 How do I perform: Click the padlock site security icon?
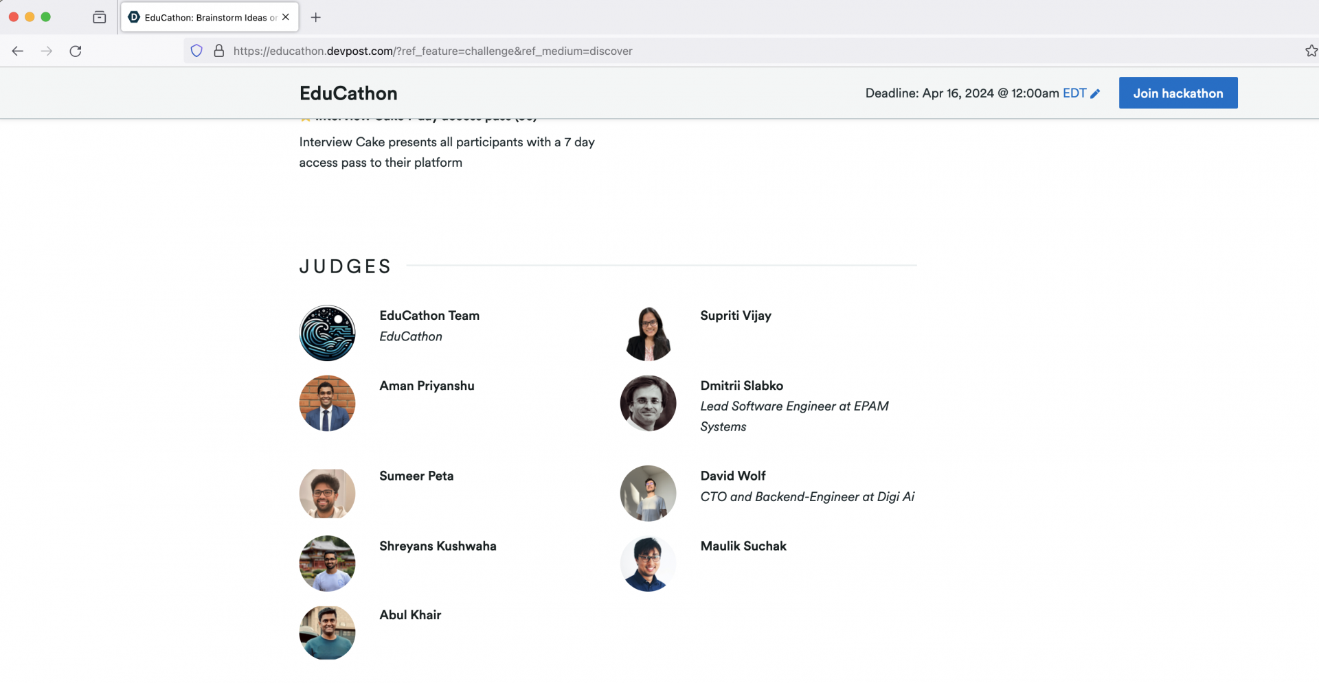click(x=219, y=51)
